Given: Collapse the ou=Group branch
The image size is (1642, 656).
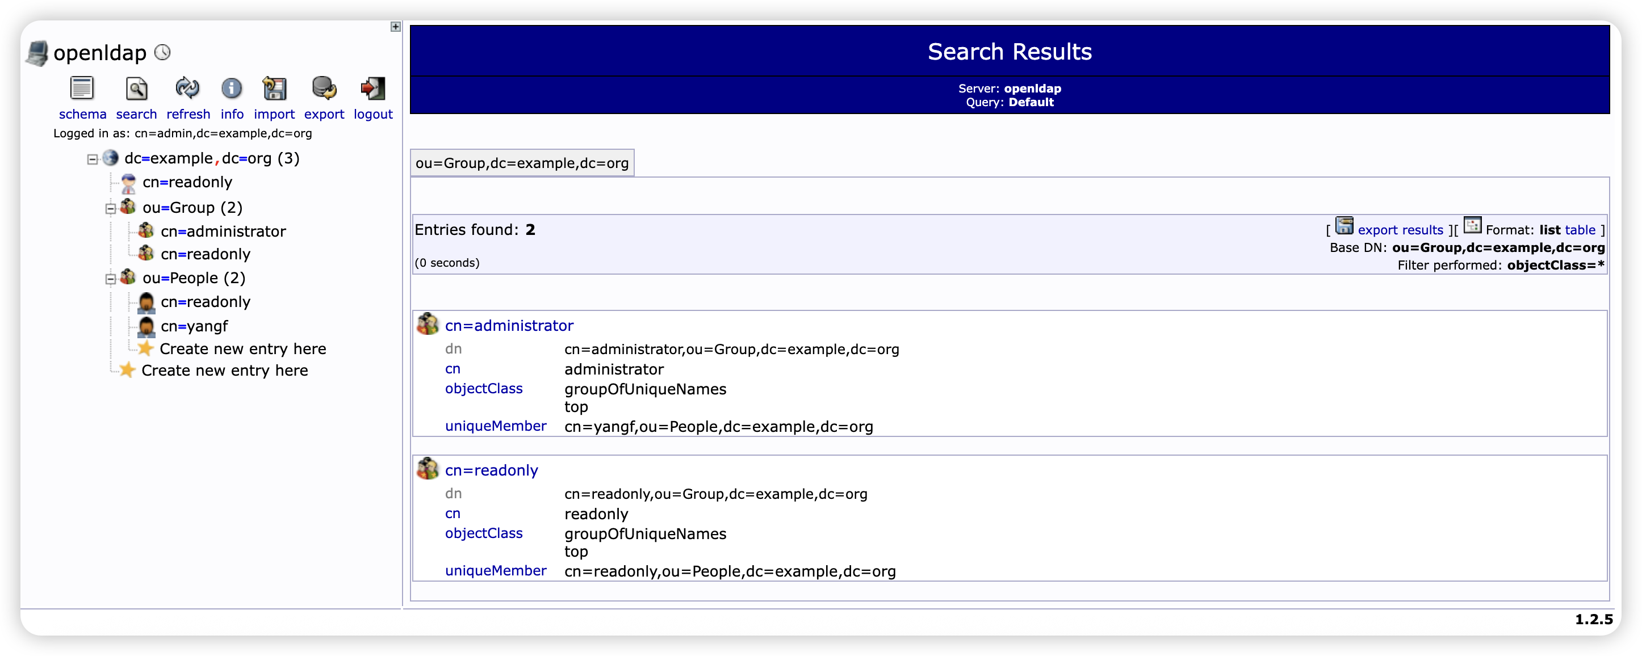Looking at the screenshot, I should (x=111, y=207).
